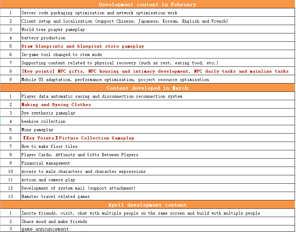Select the 'Share mood and make friends' cell
The height and width of the screenshot is (232, 296).
54,222
